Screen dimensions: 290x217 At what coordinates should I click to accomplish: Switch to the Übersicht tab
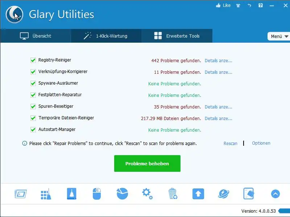[x=36, y=36]
